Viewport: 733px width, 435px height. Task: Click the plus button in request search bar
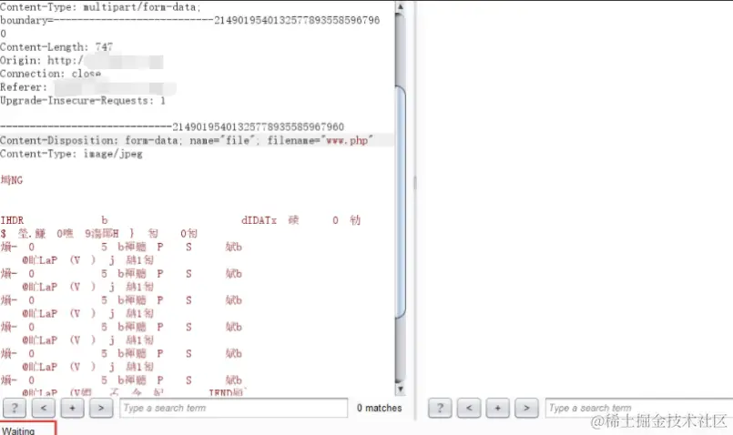[73, 408]
